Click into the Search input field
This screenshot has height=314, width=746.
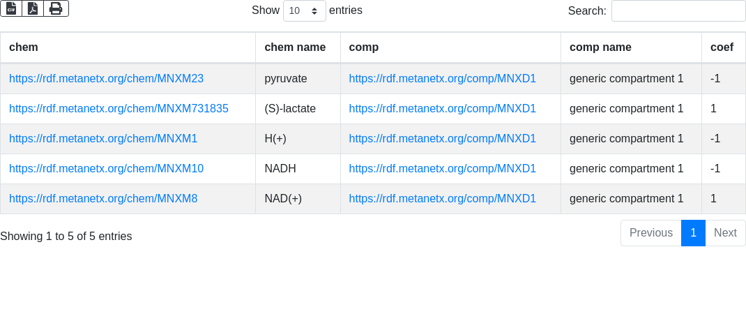click(x=678, y=11)
